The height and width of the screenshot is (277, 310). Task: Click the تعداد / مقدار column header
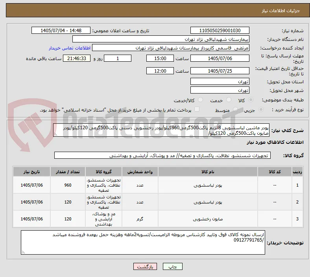coord(68,172)
